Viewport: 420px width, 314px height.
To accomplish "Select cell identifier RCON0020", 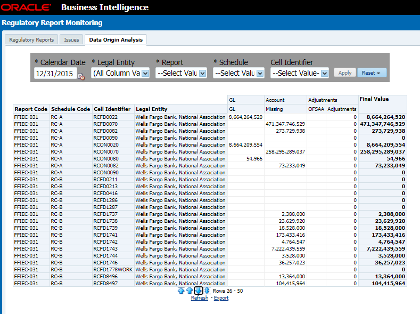I will point(106,145).
